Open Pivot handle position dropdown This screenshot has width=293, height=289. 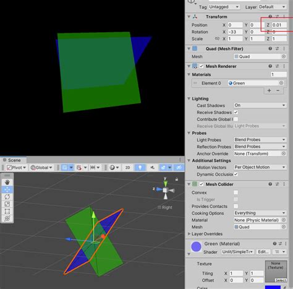[16, 168]
